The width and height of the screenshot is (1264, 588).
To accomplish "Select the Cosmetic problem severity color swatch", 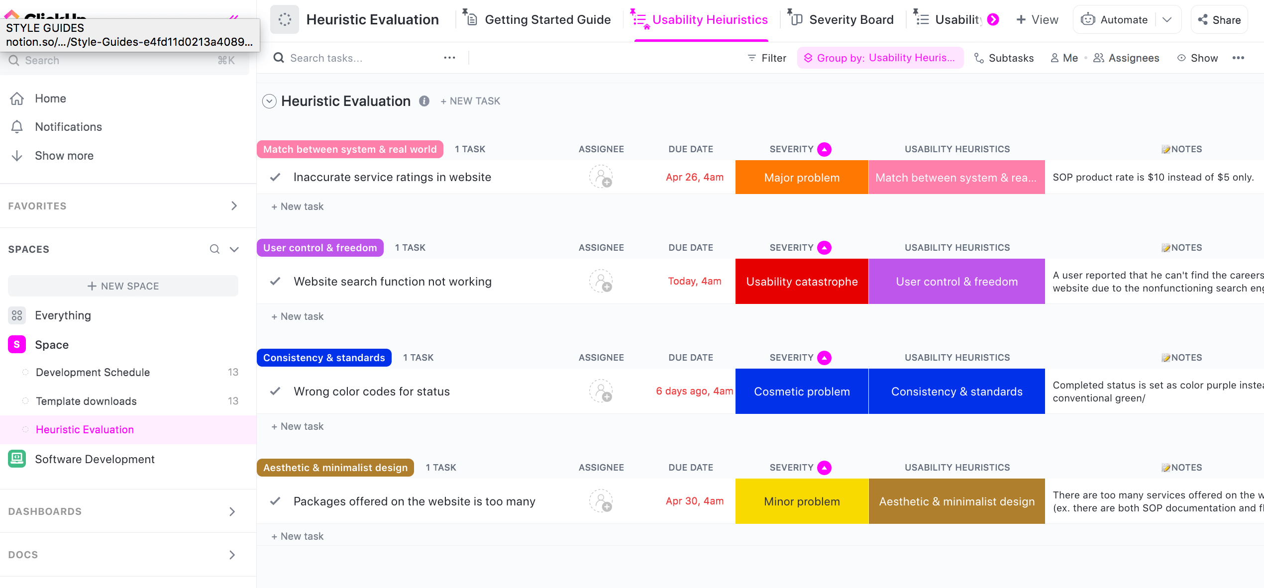I will click(801, 391).
